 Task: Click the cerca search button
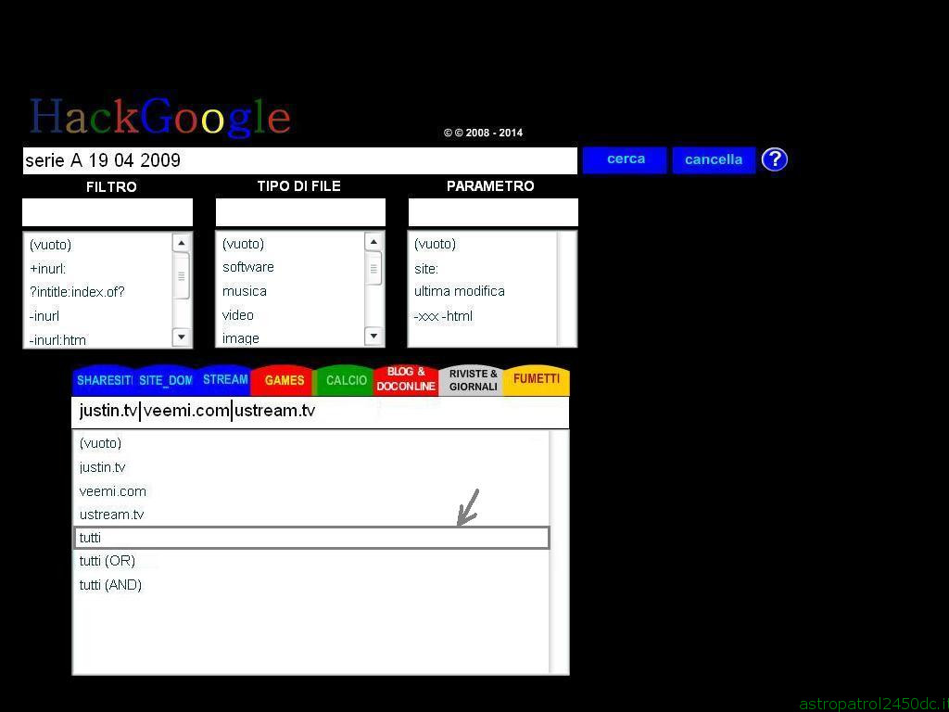click(625, 159)
